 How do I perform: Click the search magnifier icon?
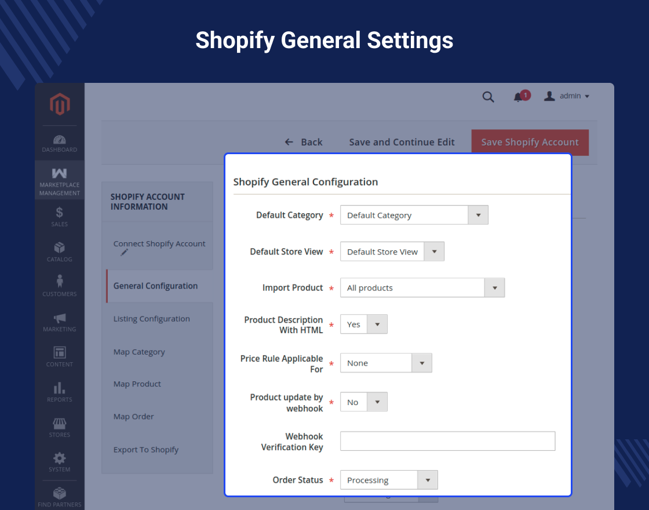click(488, 97)
